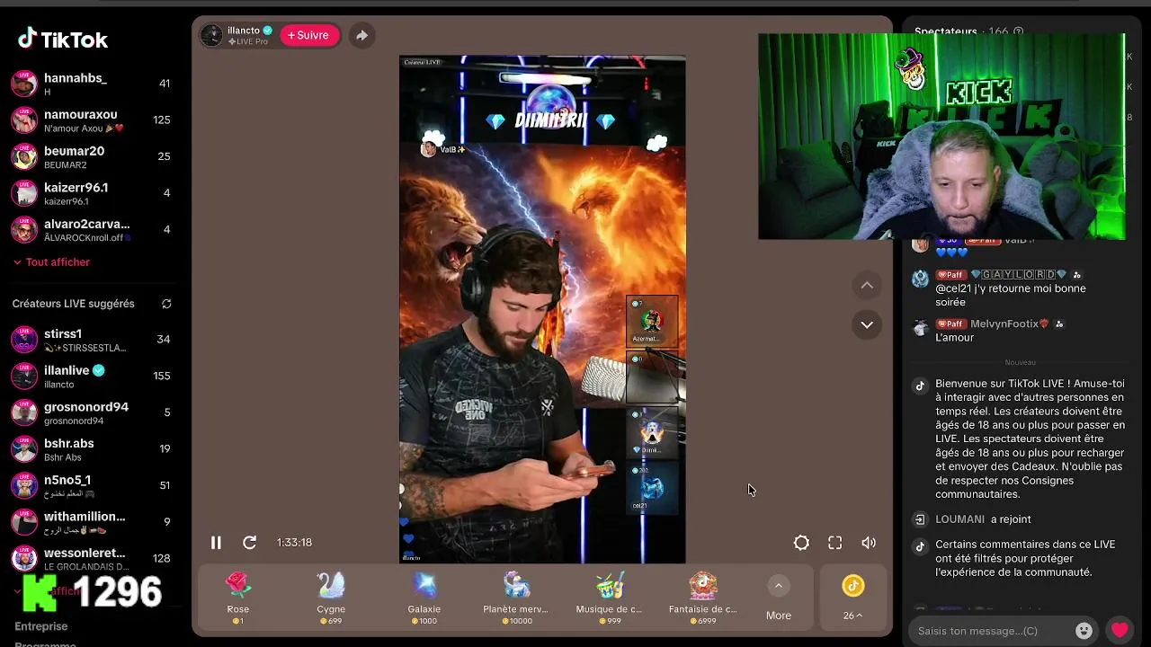Open beumar20 live channel
The image size is (1151, 647).
point(90,156)
